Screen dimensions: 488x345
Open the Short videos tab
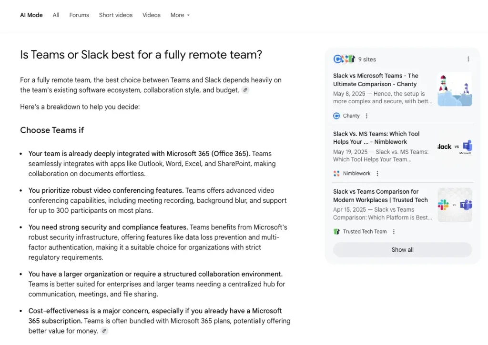116,15
